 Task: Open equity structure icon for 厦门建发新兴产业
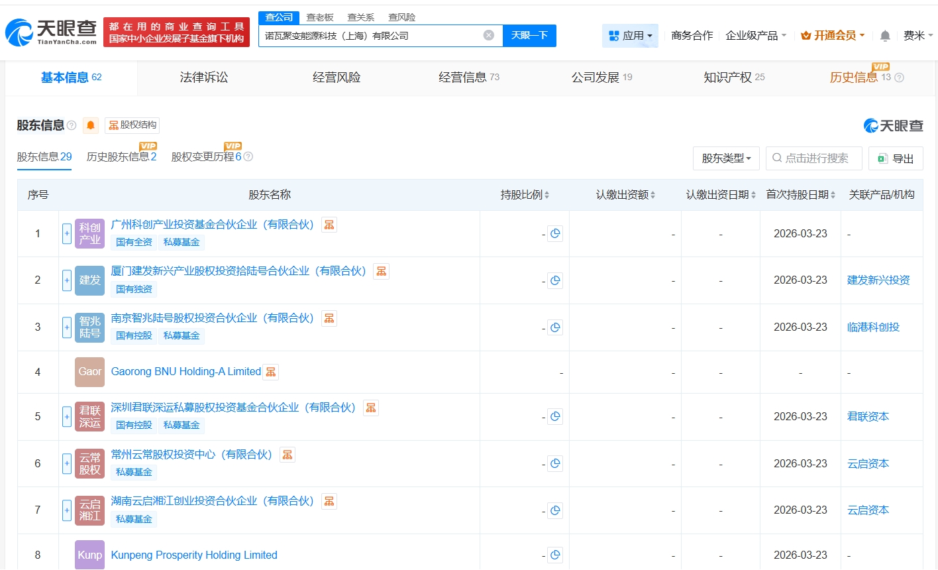tap(381, 272)
